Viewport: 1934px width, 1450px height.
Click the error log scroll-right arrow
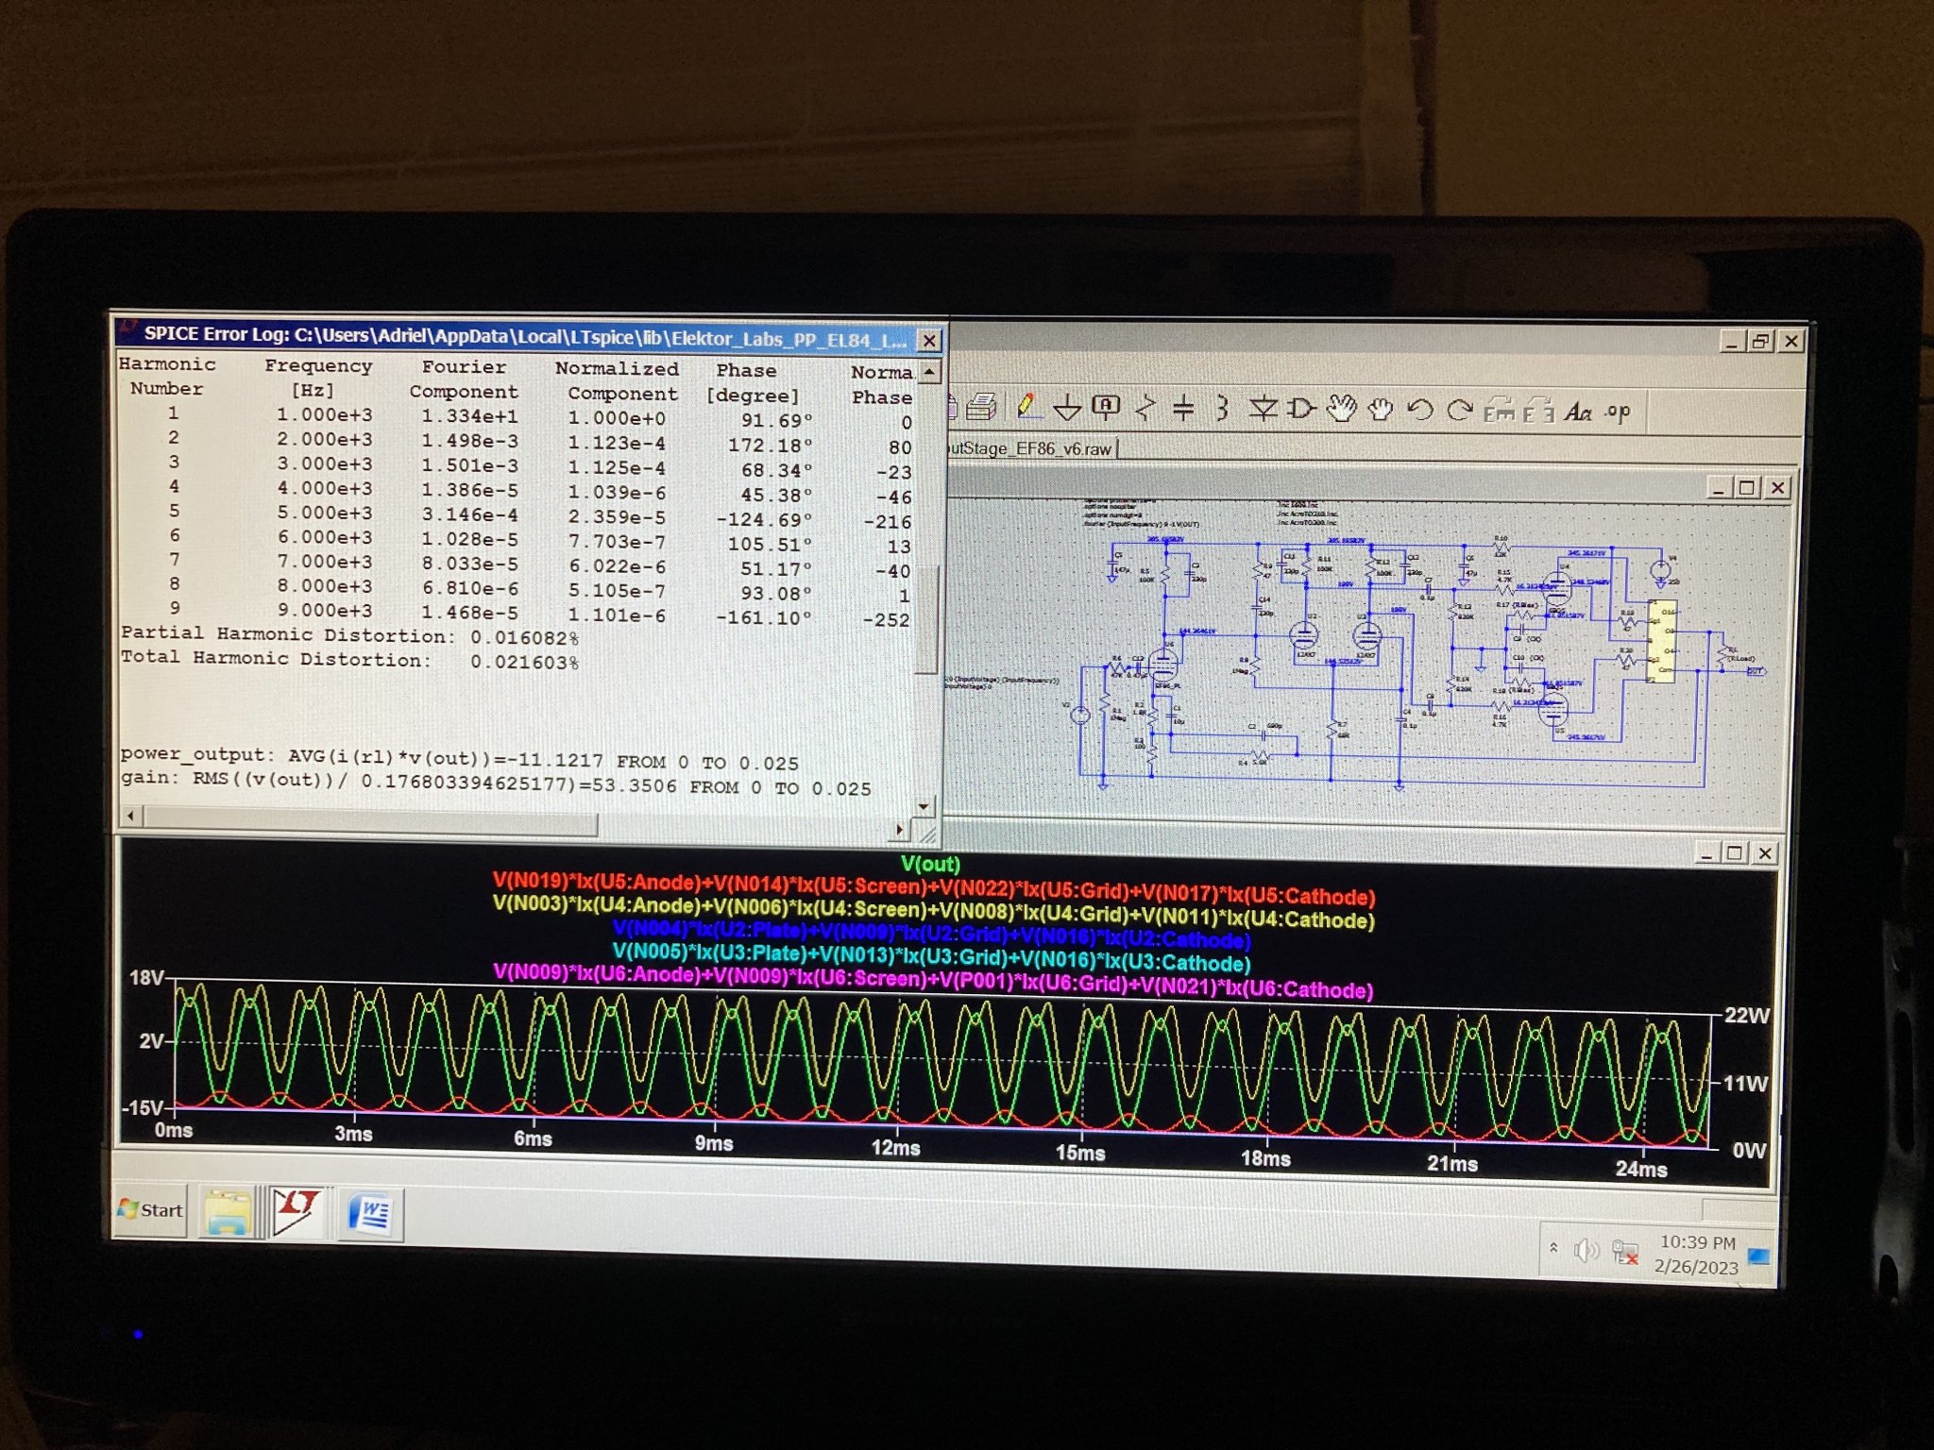pyautogui.click(x=900, y=829)
